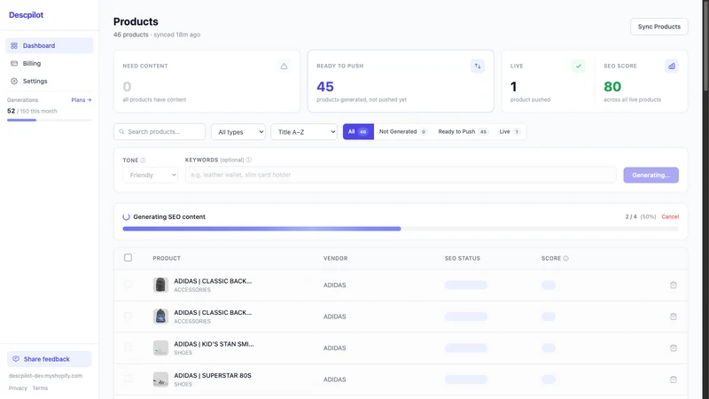Check the first Adidas Classic Backpack row checkbox

click(x=128, y=285)
